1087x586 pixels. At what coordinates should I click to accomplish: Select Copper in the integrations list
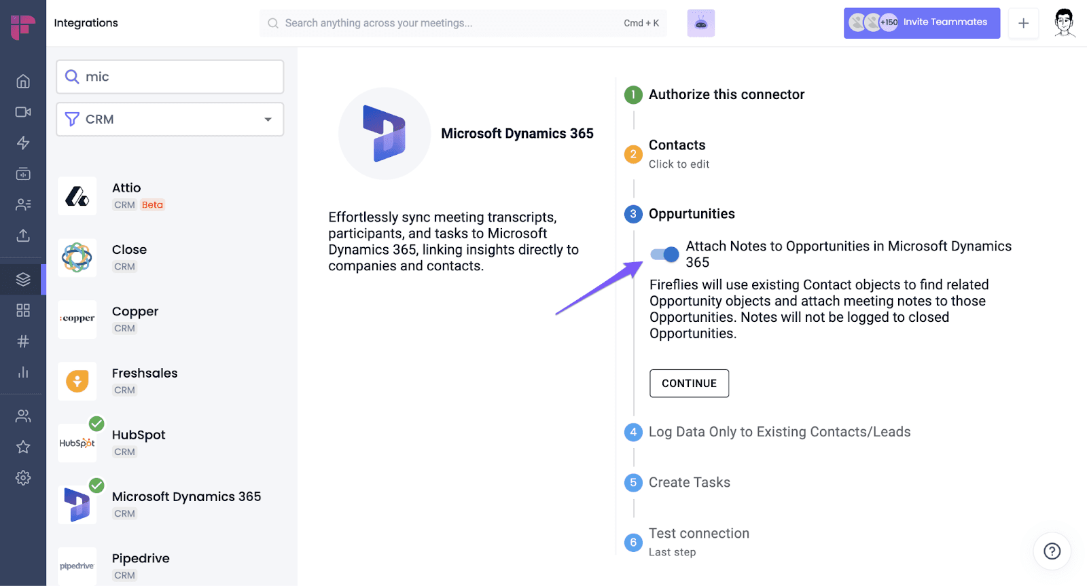pos(170,319)
